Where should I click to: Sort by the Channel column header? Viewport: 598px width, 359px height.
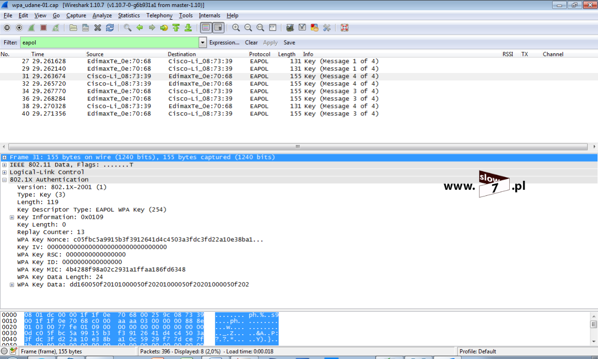553,54
